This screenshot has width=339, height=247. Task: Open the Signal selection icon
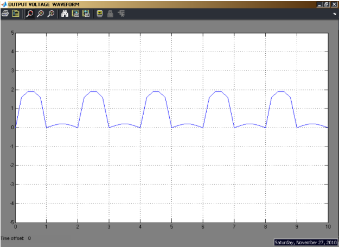(x=121, y=14)
